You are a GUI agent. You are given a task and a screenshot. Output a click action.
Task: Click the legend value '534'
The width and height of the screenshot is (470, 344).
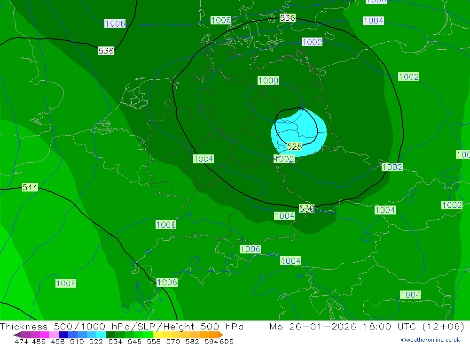[115, 341]
